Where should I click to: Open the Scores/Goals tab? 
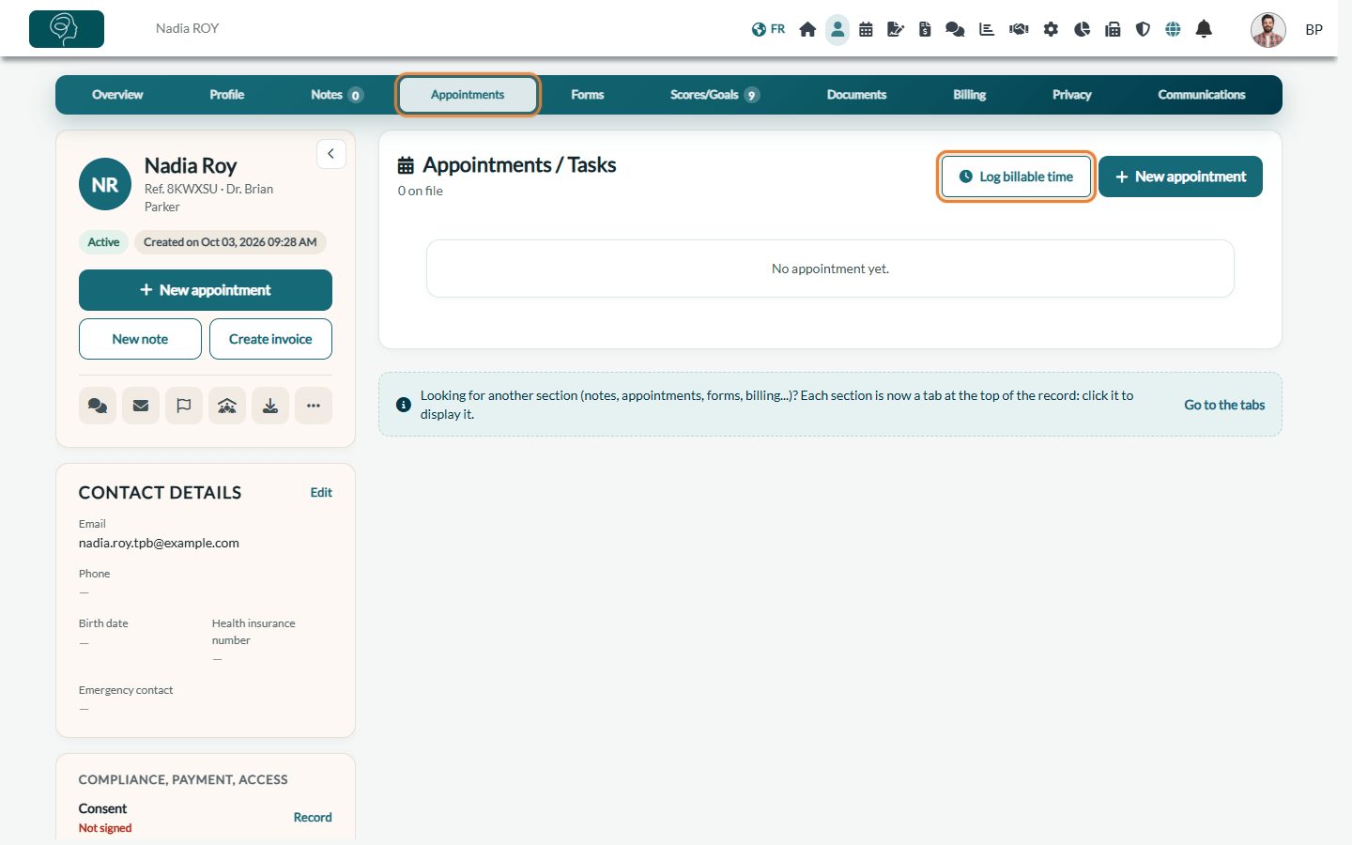tap(714, 95)
